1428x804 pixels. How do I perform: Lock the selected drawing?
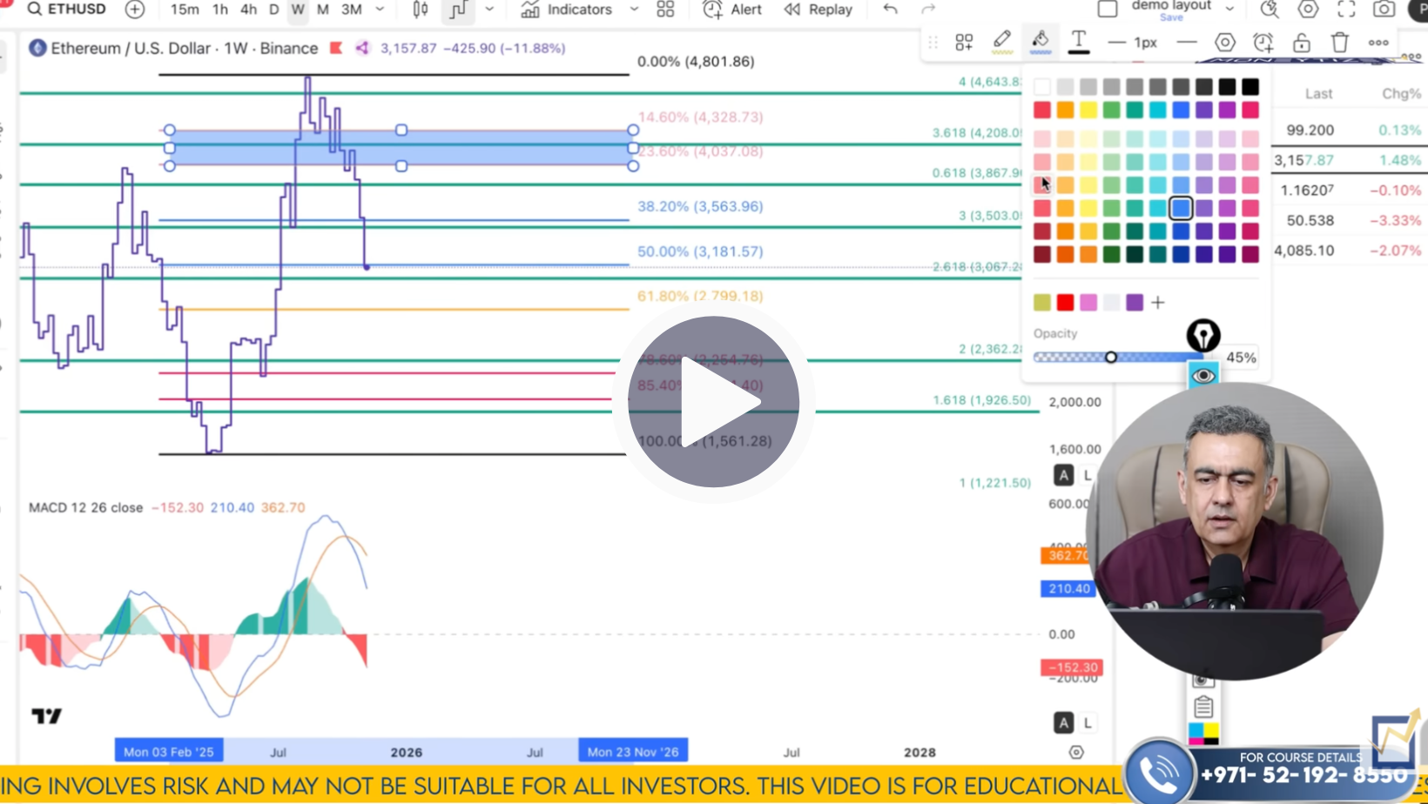pyautogui.click(x=1301, y=41)
